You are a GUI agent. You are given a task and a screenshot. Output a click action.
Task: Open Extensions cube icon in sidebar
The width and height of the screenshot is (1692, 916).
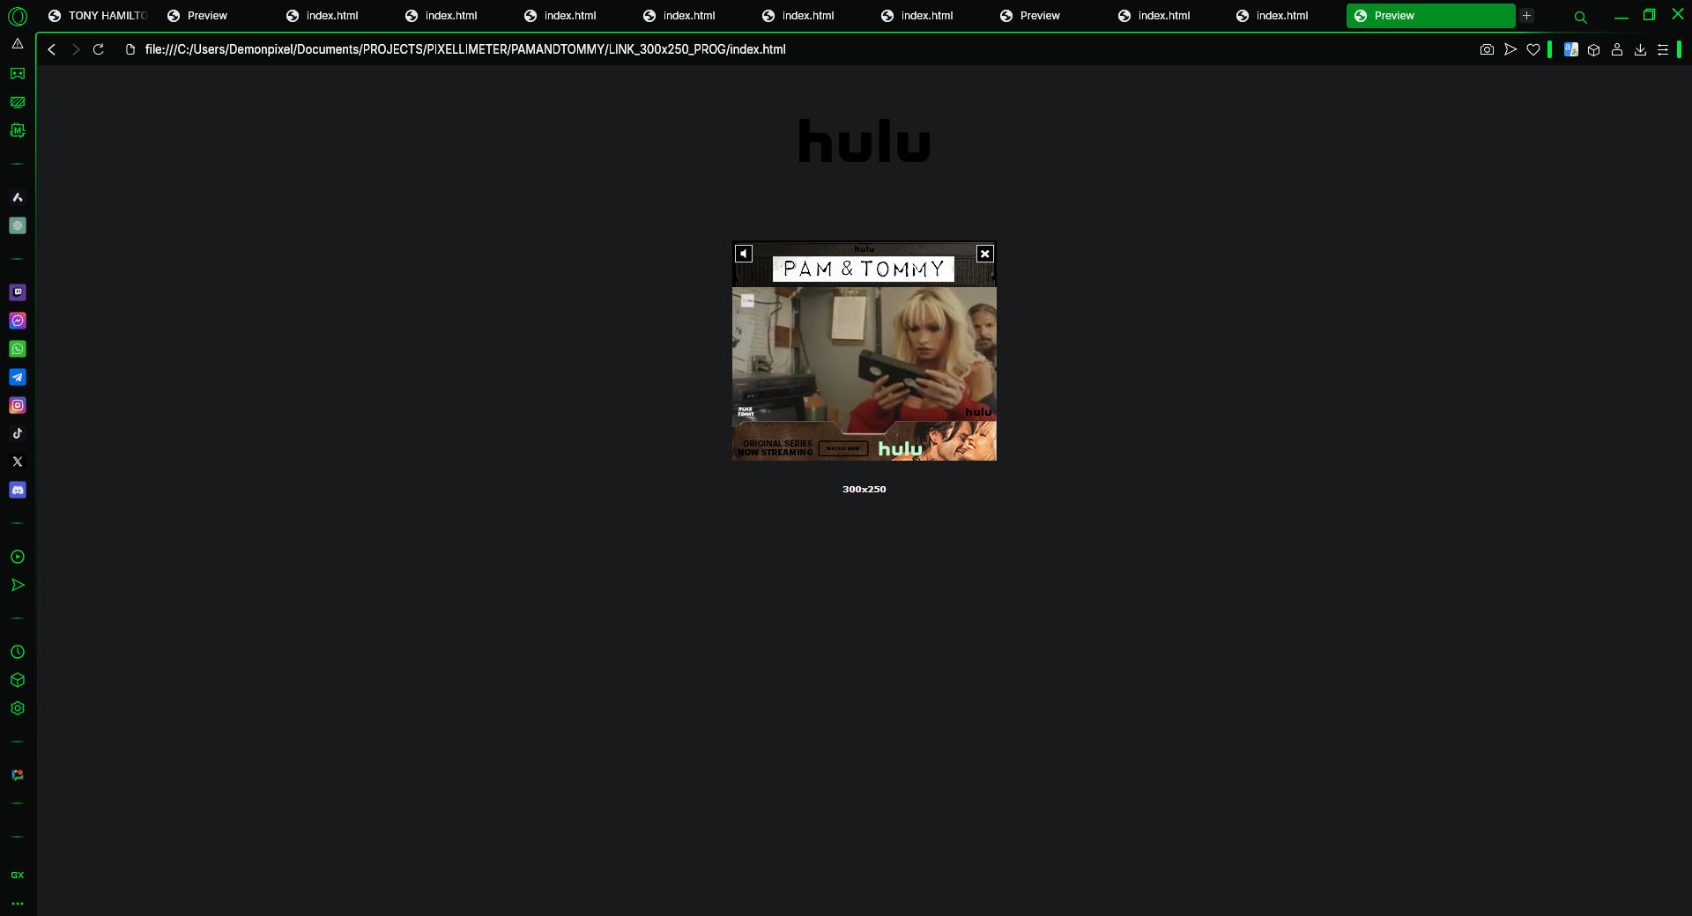(x=18, y=680)
